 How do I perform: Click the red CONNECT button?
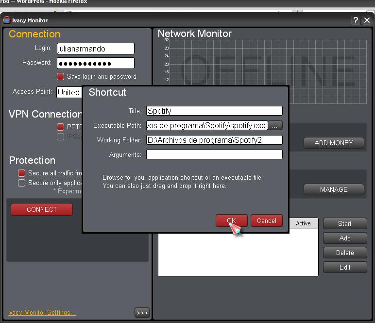coord(42,209)
